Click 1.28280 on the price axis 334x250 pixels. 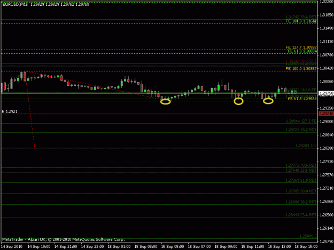[327, 148]
